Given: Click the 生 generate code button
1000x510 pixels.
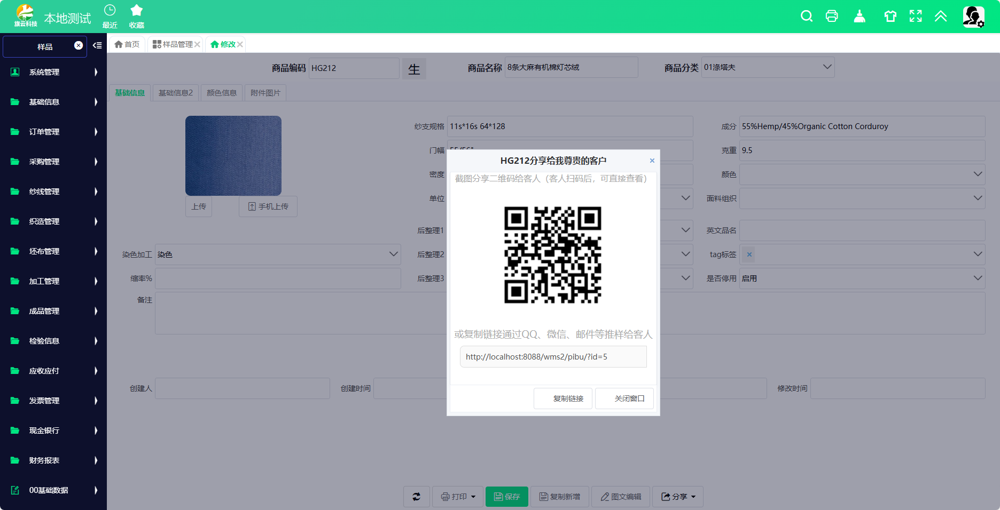Looking at the screenshot, I should click(x=414, y=69).
